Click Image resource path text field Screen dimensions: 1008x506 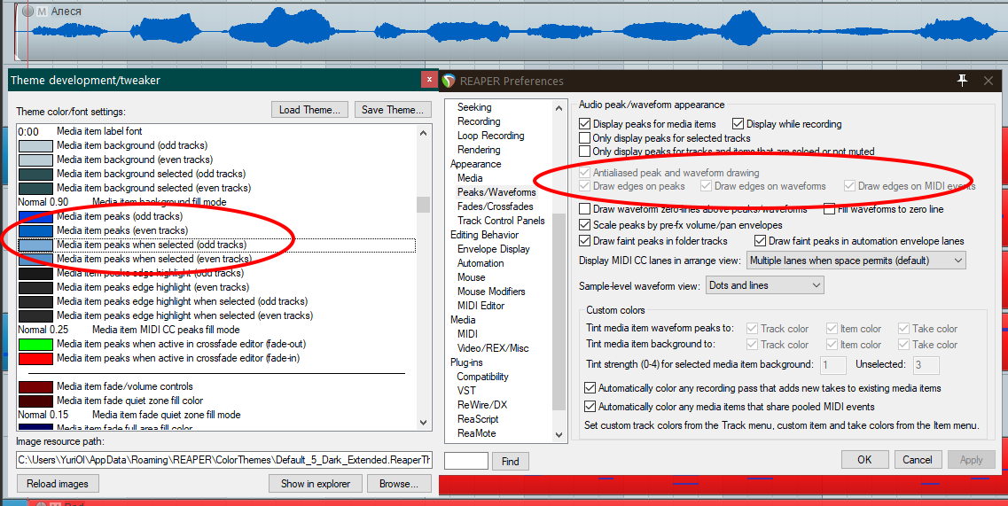[x=223, y=460]
